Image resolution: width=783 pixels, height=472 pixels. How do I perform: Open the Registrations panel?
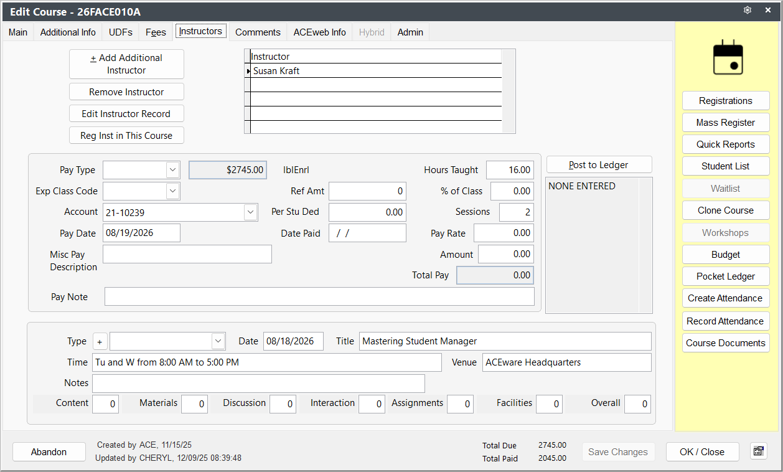(726, 101)
